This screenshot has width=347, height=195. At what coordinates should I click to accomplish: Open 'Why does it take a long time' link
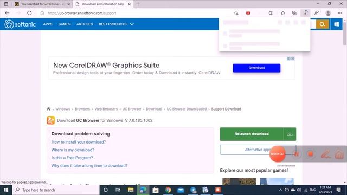pos(89,166)
